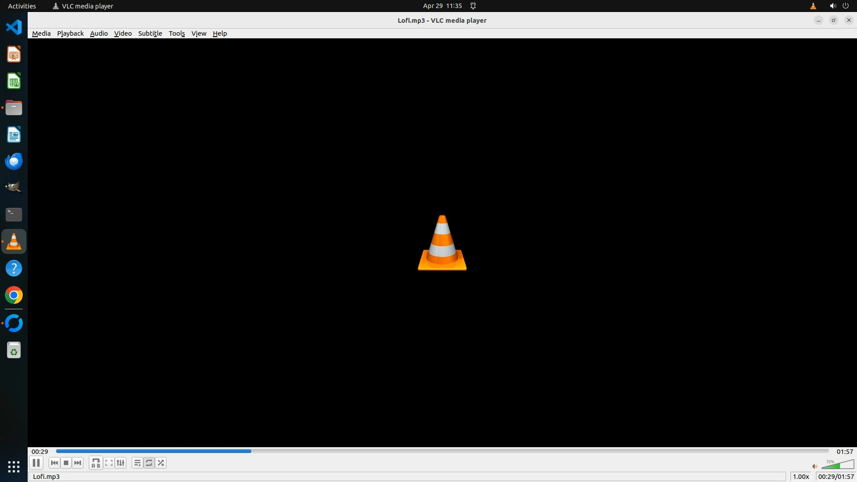Pause playback with the pause button

coord(36,463)
